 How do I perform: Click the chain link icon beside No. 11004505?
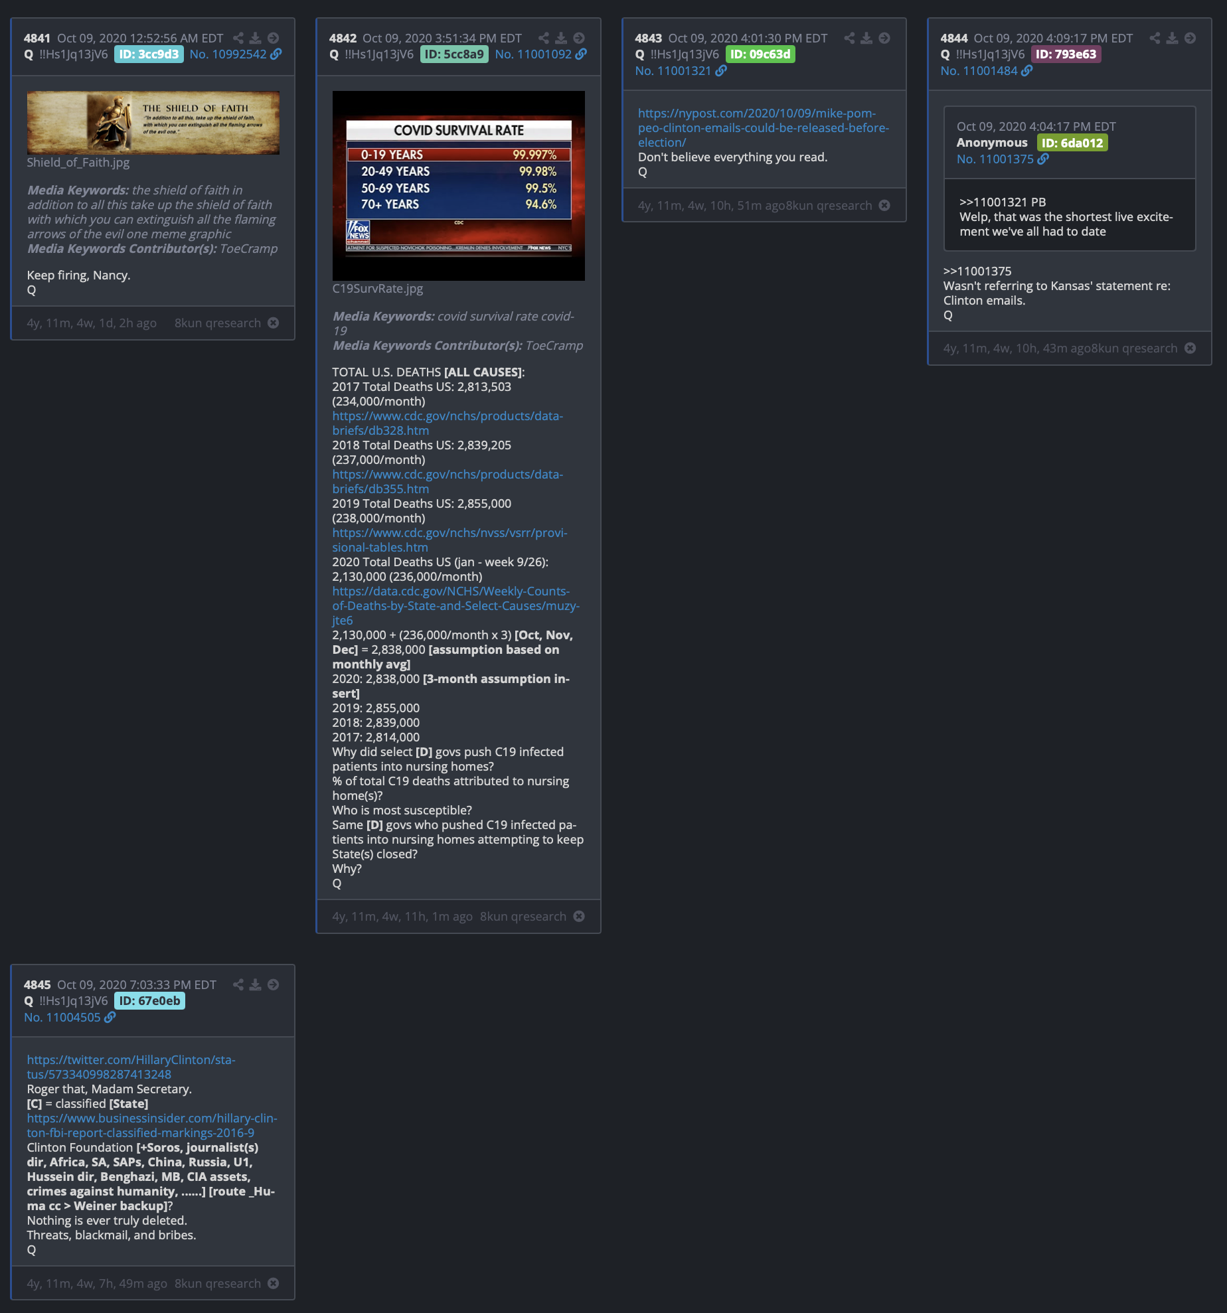[x=110, y=1018]
